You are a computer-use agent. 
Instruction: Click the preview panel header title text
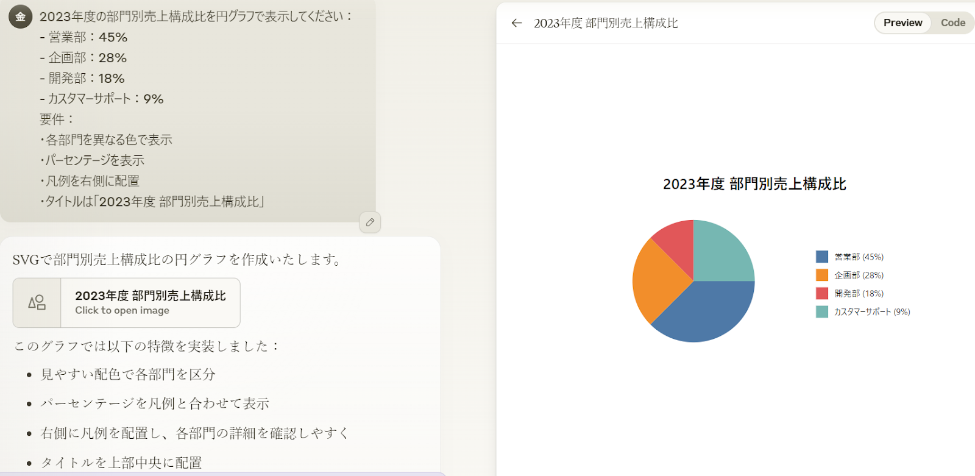[606, 23]
